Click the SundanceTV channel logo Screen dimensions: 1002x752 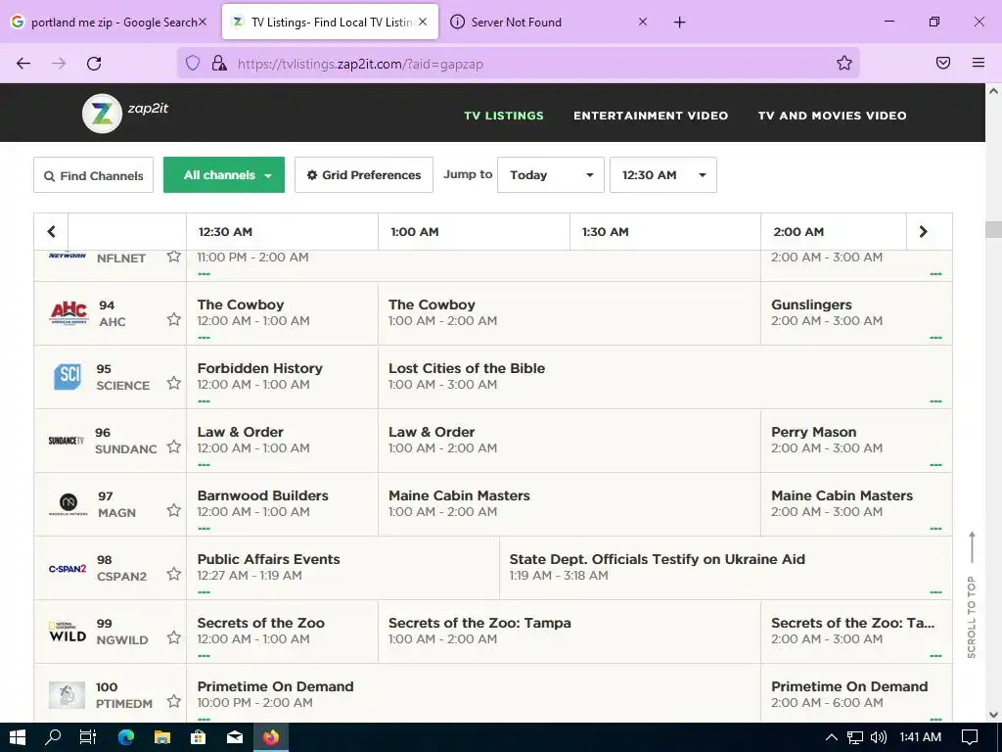[66, 441]
